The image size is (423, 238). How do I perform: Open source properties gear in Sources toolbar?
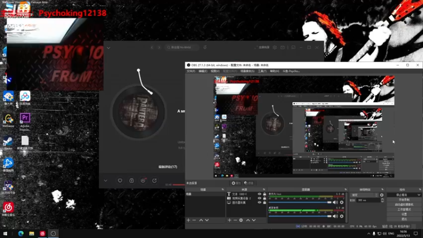coord(241,220)
